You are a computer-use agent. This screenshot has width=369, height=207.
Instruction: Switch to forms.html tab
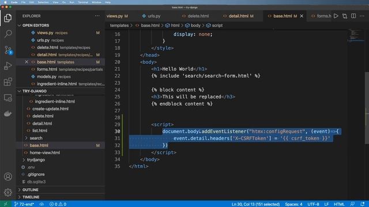[x=321, y=16]
